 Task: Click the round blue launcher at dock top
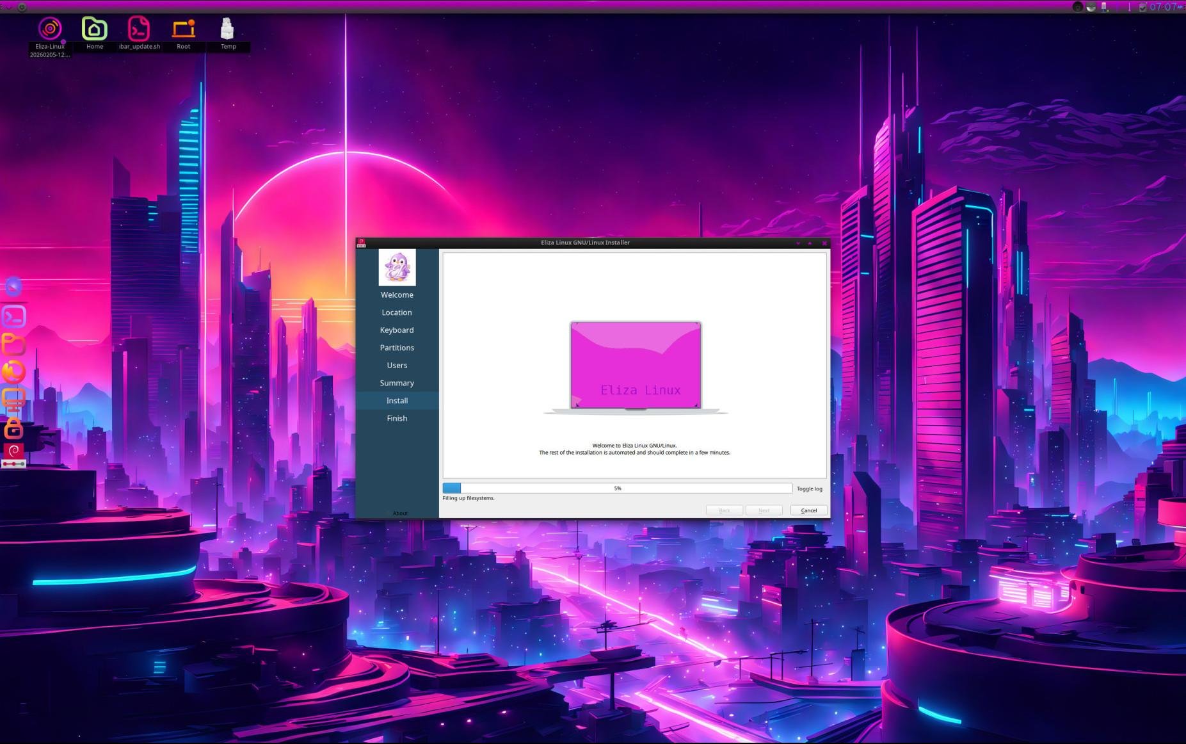coord(13,286)
